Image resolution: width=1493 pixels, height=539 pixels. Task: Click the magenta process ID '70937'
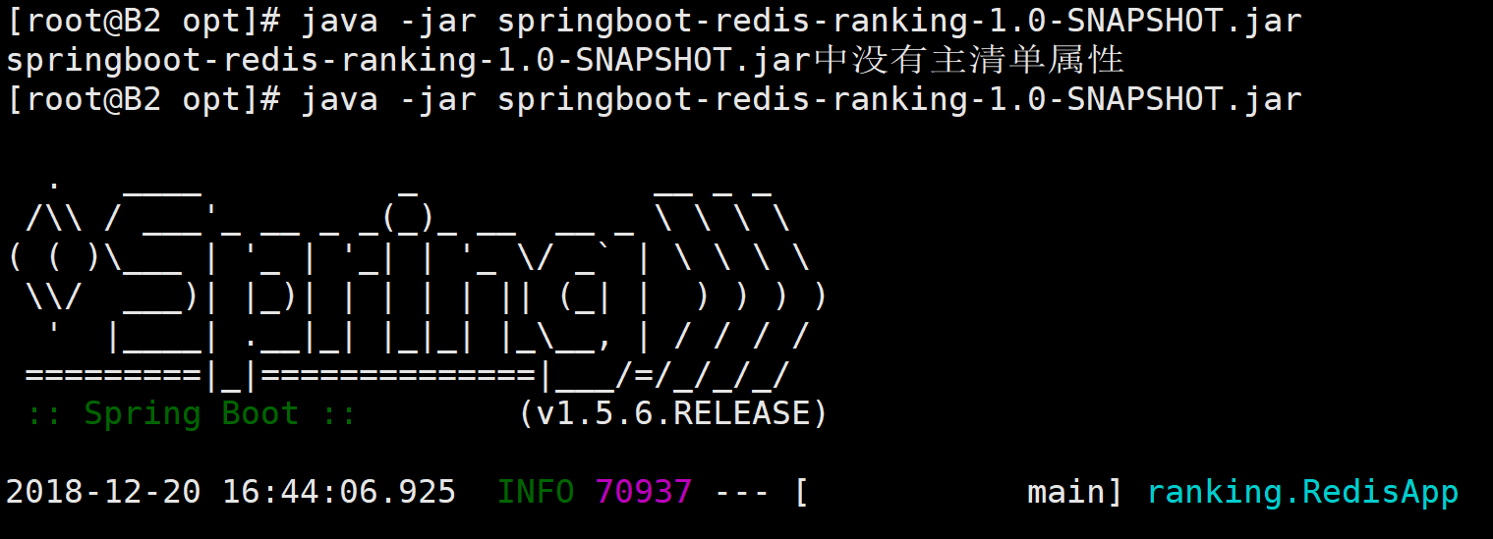pyautogui.click(x=644, y=492)
